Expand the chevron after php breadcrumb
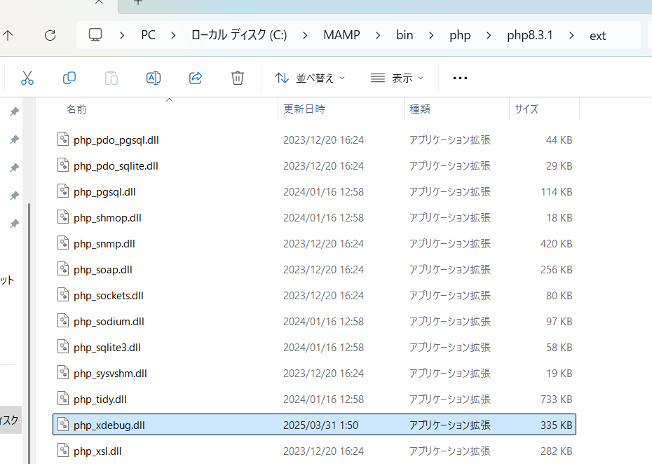The width and height of the screenshot is (652, 464). 489,36
